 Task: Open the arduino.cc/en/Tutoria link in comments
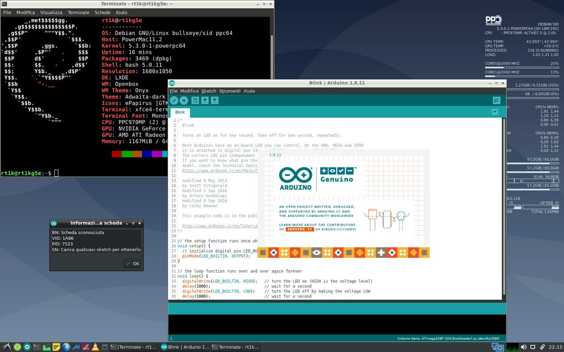219,226
